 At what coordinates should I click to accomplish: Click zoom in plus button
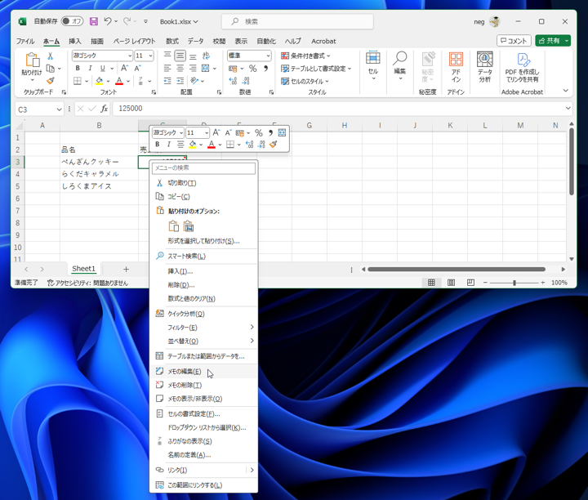pyautogui.click(x=542, y=283)
